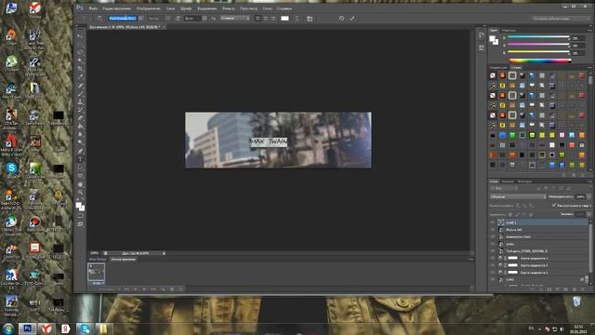
Task: Click the font family input field
Action: tap(123, 19)
